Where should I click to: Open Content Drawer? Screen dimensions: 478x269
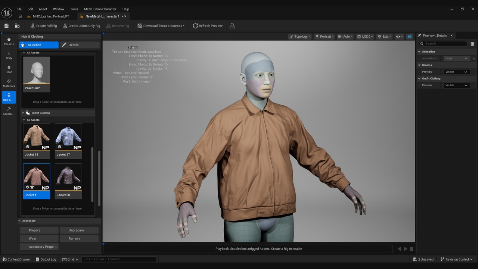point(16,259)
